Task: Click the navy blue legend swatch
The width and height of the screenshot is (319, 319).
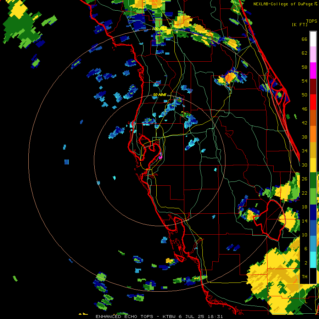Action: pos(313,212)
